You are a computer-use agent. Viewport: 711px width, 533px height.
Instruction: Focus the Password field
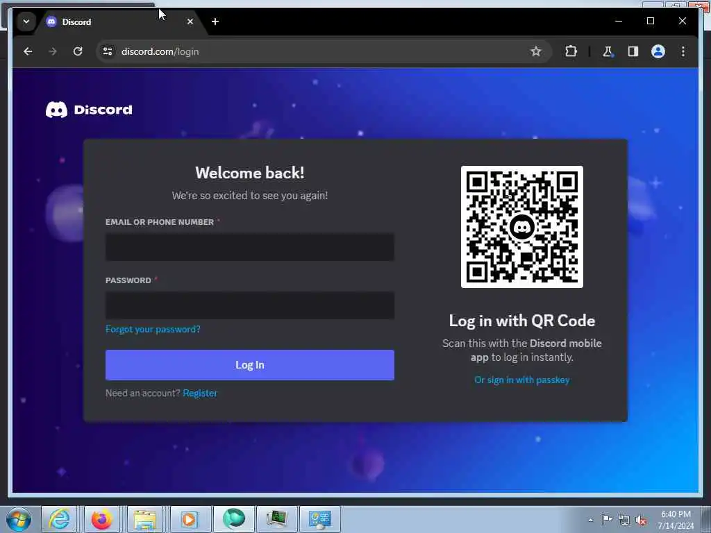[x=250, y=305]
